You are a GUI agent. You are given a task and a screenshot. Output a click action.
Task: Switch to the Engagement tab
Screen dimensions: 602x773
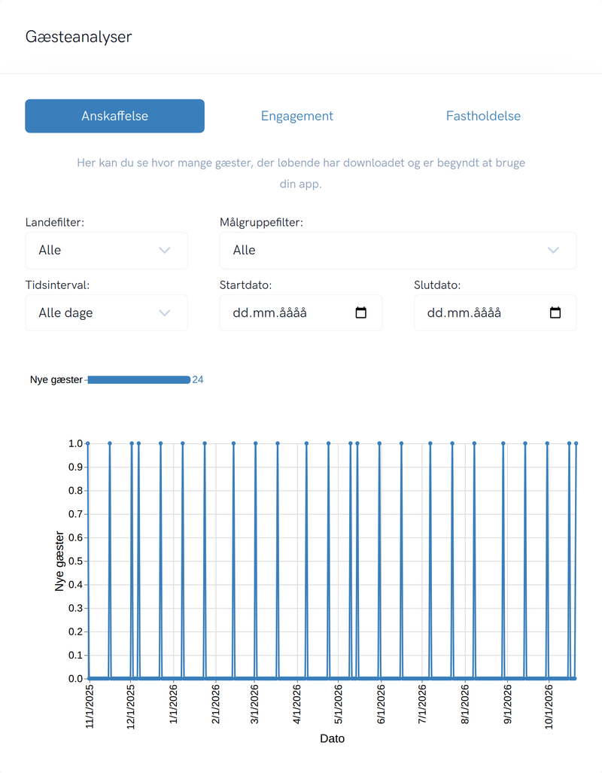tap(296, 116)
